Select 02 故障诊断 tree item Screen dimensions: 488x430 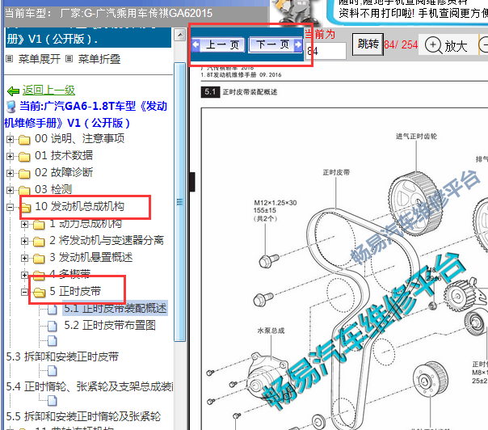click(x=64, y=172)
